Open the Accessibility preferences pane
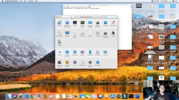The image size is (179, 100). coord(98,63)
